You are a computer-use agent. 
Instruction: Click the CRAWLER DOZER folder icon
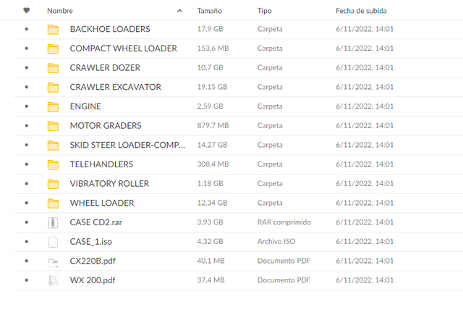click(53, 68)
